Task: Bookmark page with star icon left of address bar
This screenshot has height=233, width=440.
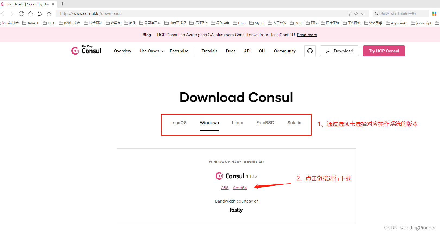Action: (49, 14)
